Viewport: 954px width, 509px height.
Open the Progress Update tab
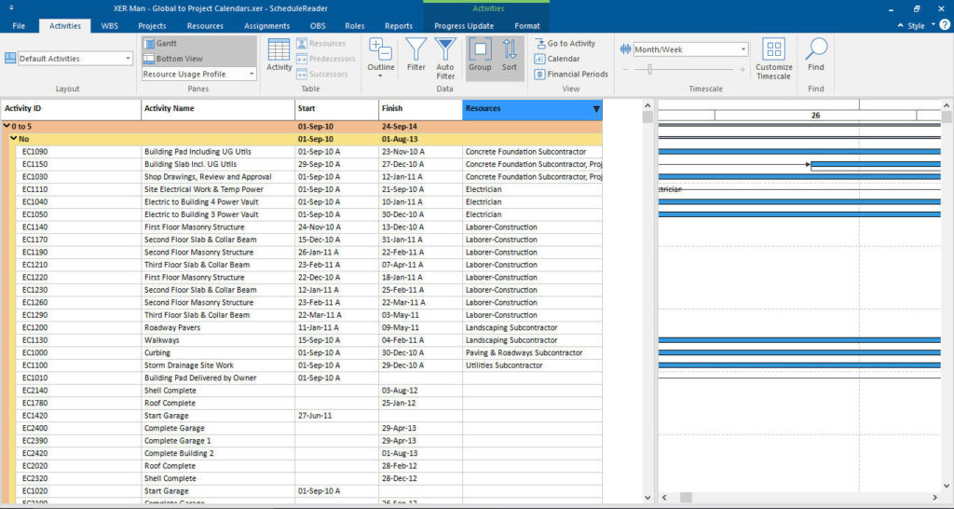tap(464, 26)
